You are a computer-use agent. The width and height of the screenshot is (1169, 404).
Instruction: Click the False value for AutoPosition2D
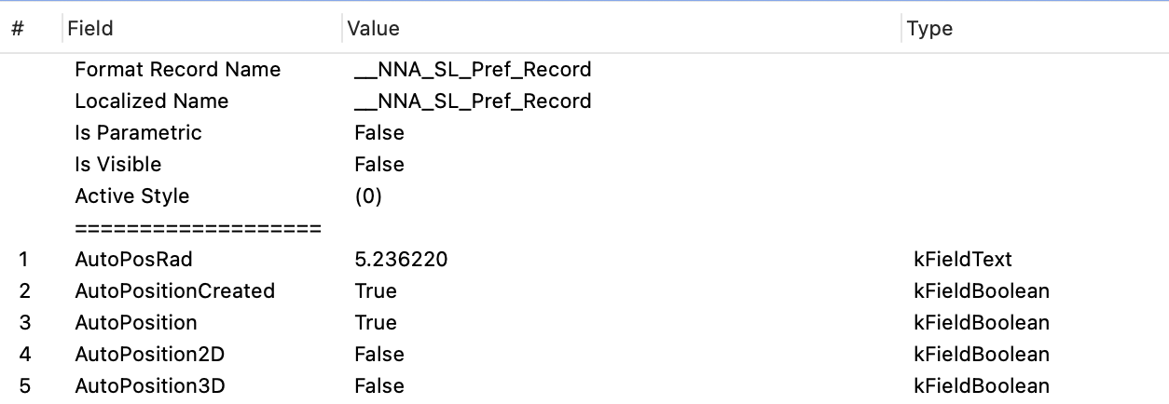[379, 355]
